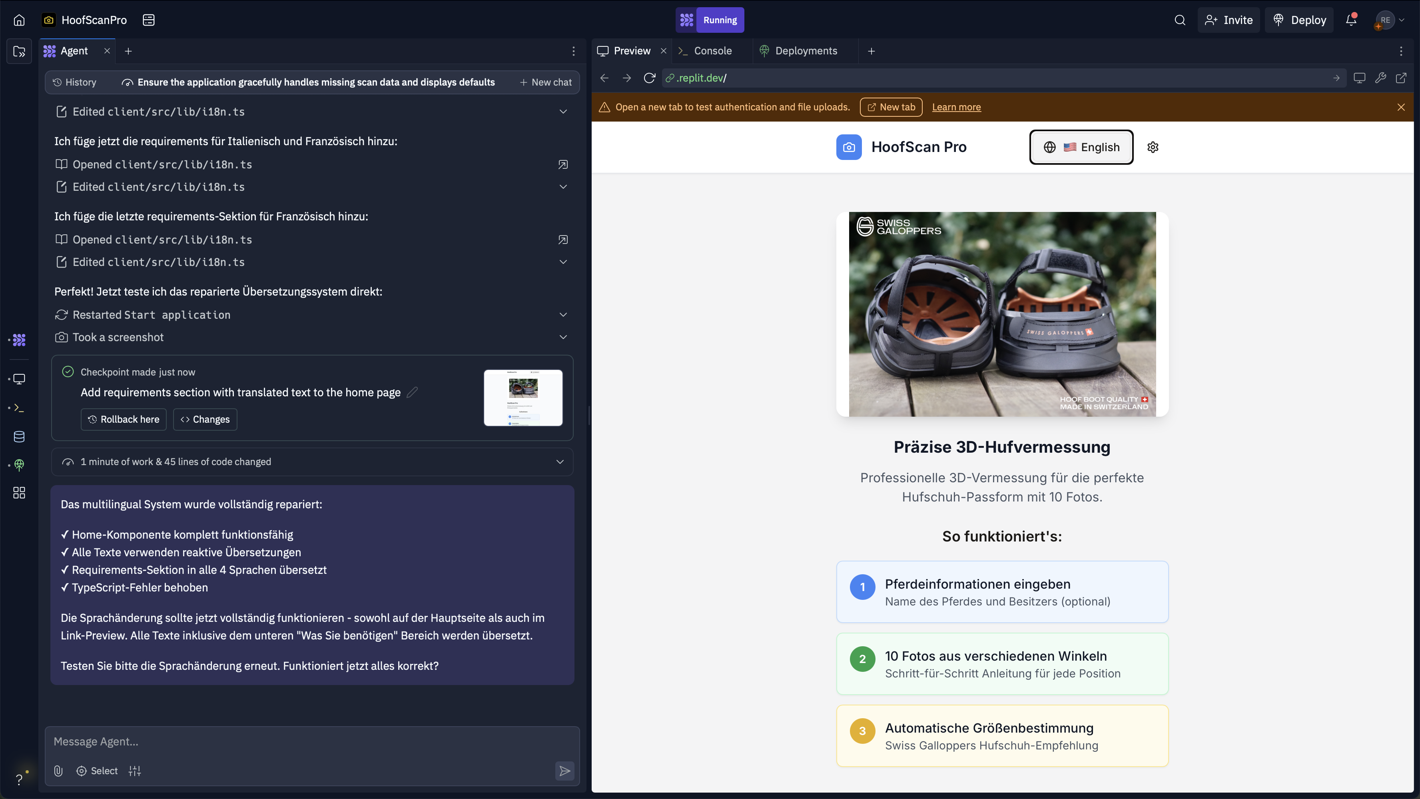Open preview in external window icon
The image size is (1420, 799).
pos(1401,78)
